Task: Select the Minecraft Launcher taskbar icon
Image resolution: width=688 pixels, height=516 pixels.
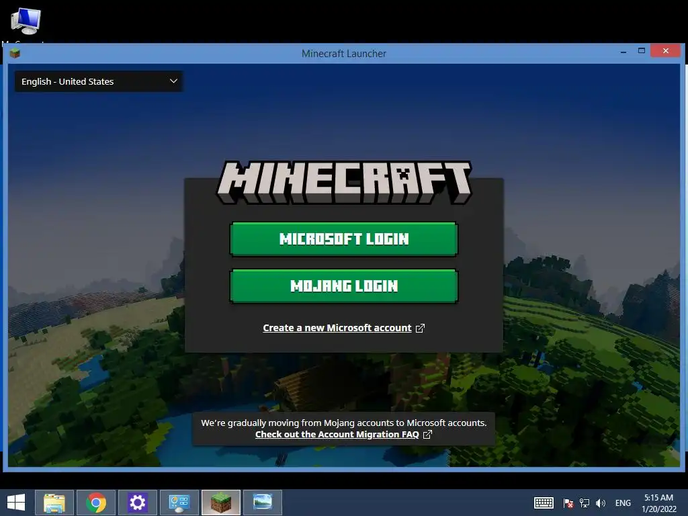Action: [x=220, y=503]
